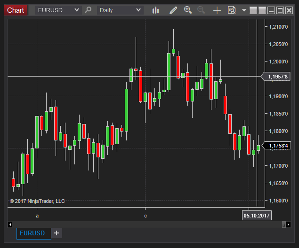Click the 1,1758'4 current price marker
The width and height of the screenshot is (299, 248).
(277, 146)
